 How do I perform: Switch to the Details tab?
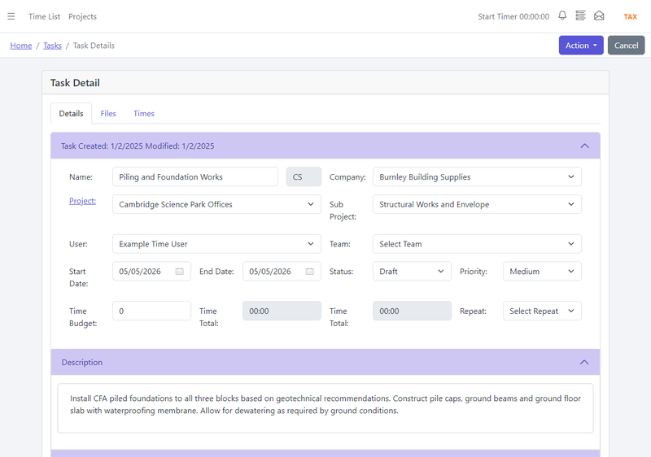(x=71, y=114)
